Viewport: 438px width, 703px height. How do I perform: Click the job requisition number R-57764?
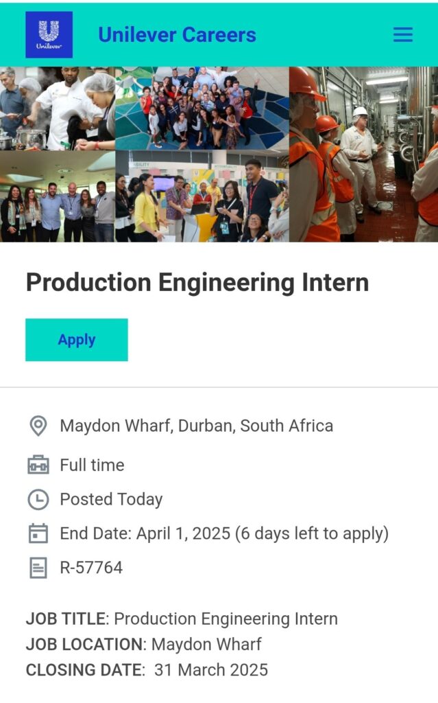(91, 568)
